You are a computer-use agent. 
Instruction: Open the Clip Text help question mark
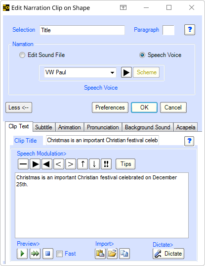[x=189, y=141]
